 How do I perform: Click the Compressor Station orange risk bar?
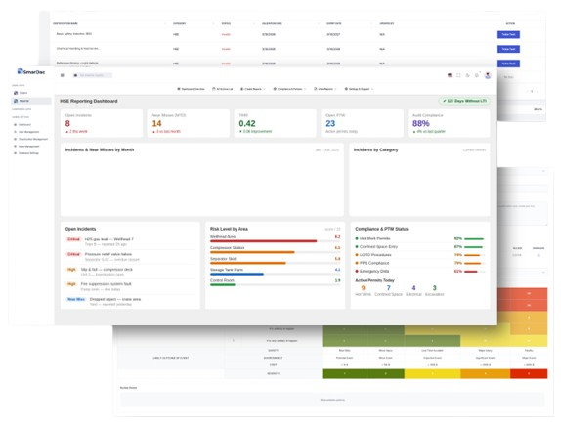pos(252,252)
